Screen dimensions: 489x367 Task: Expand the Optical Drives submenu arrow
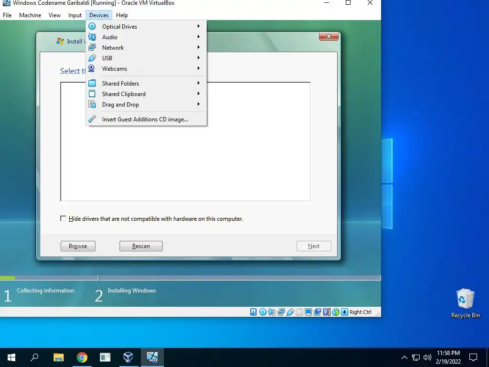tap(198, 26)
